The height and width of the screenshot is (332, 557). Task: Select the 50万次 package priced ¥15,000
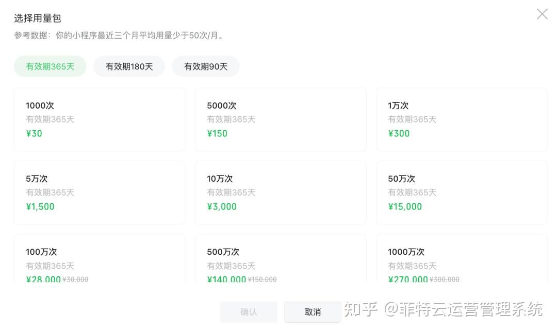462,193
